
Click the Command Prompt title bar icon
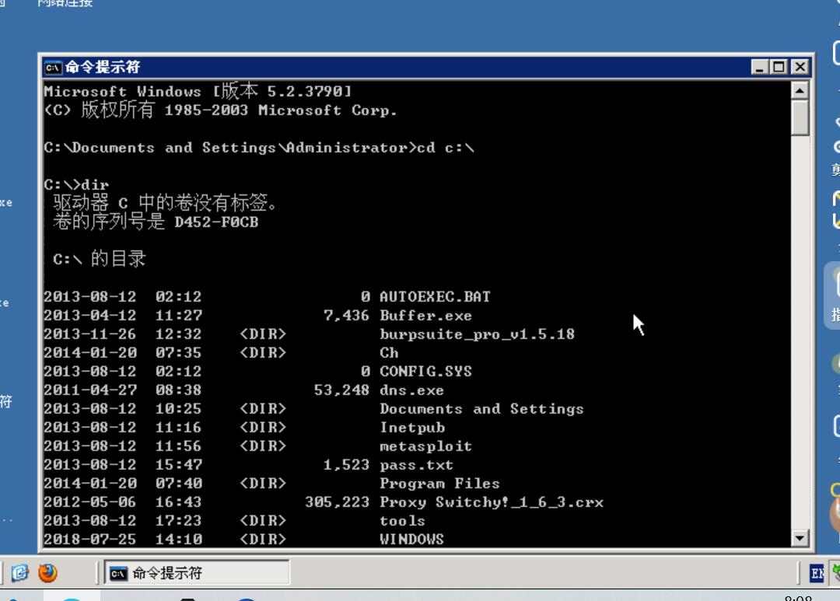coord(53,68)
